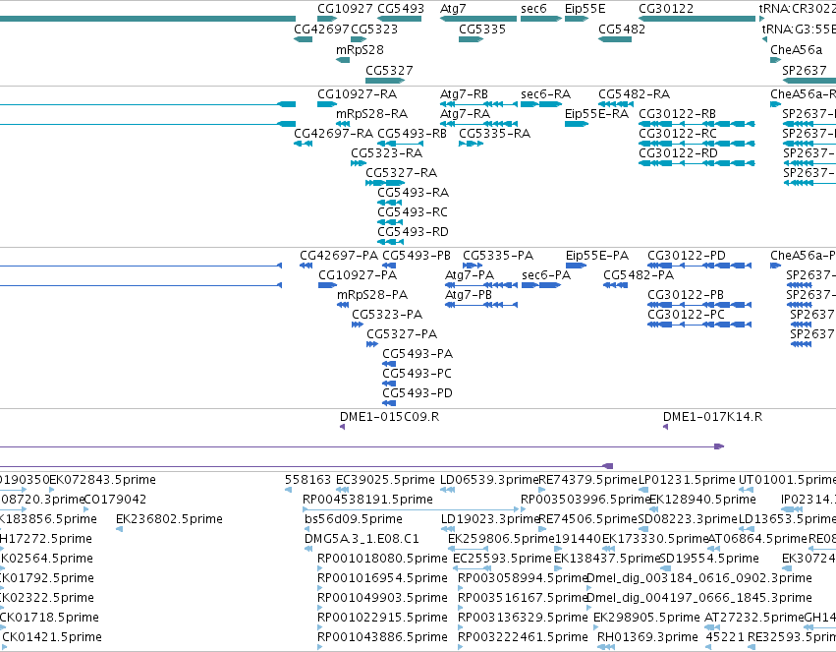Select the CG5493-PD protein label
836x652 pixels.
[418, 393]
